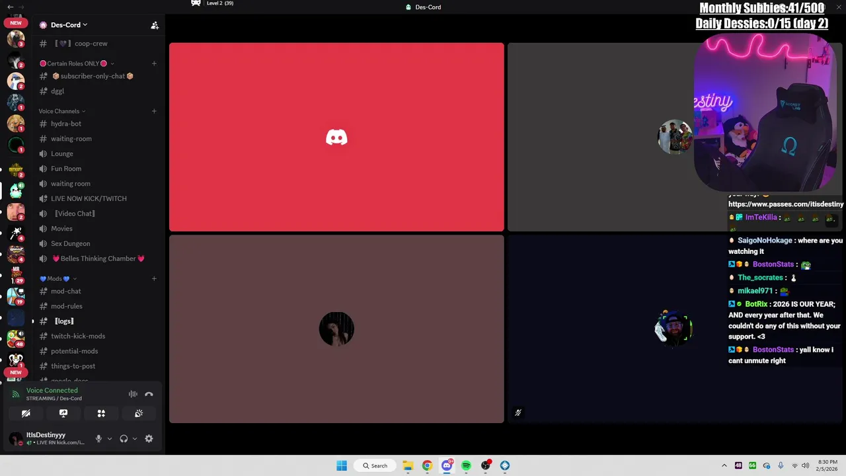Image resolution: width=846 pixels, height=476 pixels.
Task: Open the activities shapes button
Action: tap(101, 413)
